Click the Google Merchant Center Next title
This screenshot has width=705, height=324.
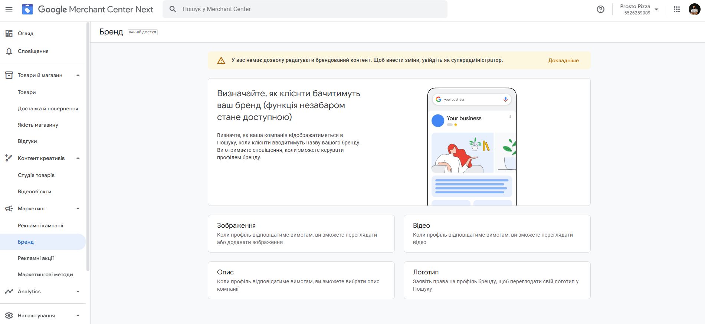(x=96, y=9)
